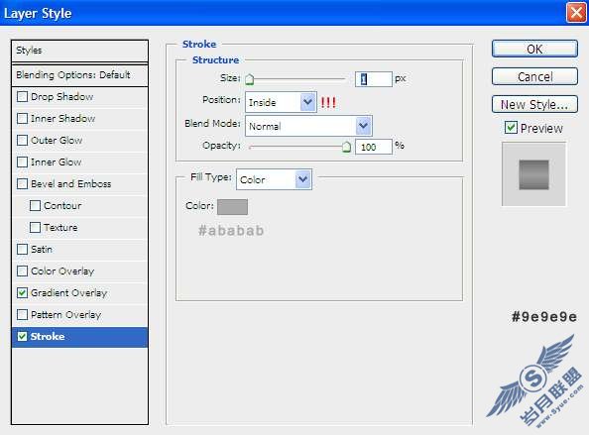This screenshot has width=589, height=435.
Task: Confirm with the OK button
Action: click(534, 49)
